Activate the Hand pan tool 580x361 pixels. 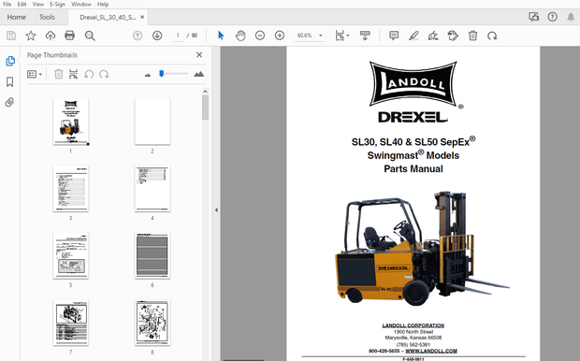click(x=240, y=36)
